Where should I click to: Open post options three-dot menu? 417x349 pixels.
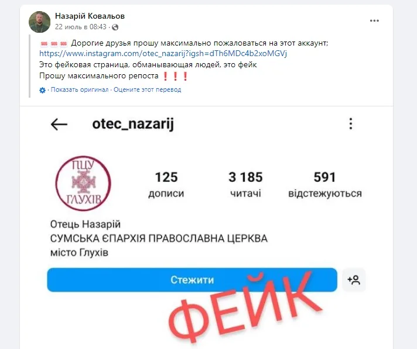[374, 20]
